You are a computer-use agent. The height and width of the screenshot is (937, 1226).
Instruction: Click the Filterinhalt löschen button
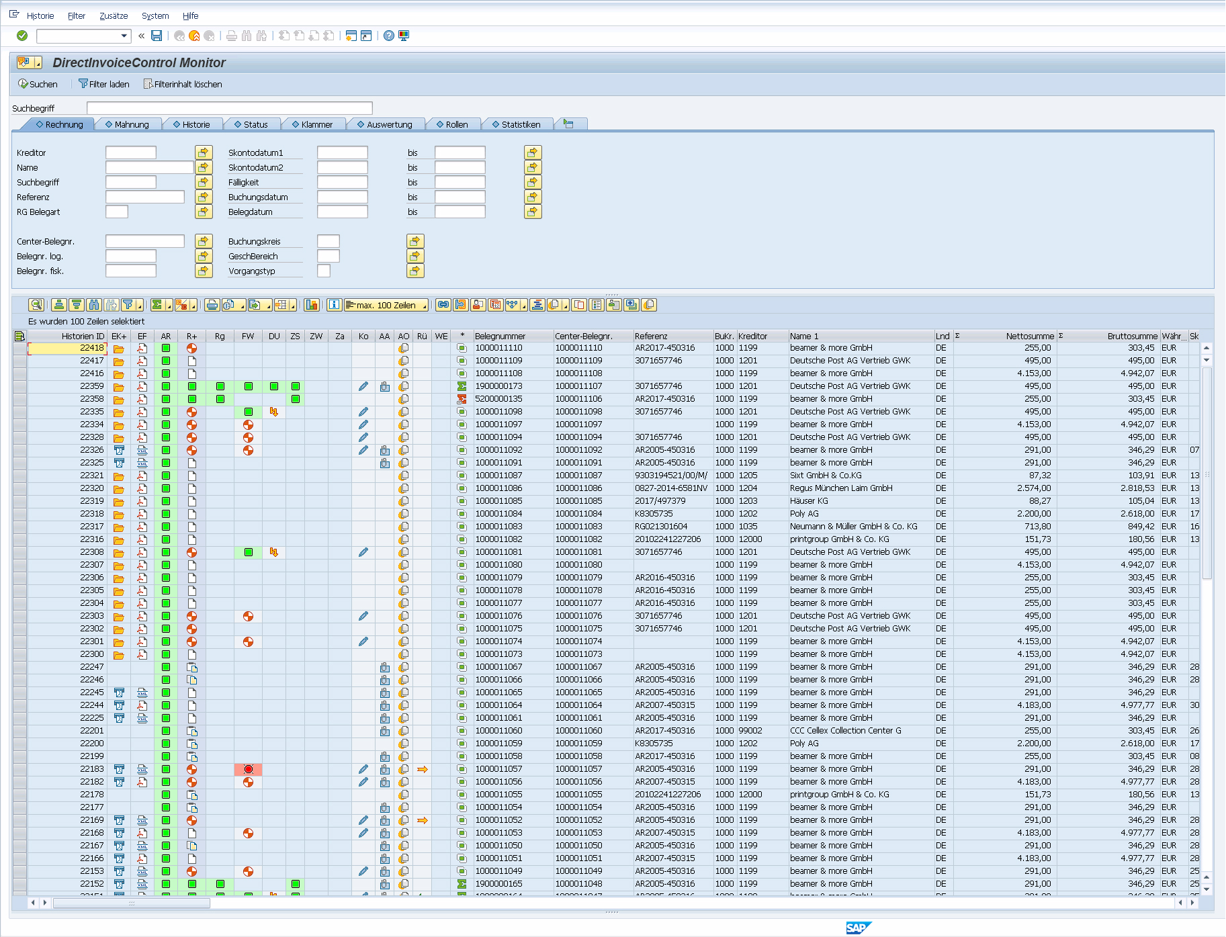[183, 84]
